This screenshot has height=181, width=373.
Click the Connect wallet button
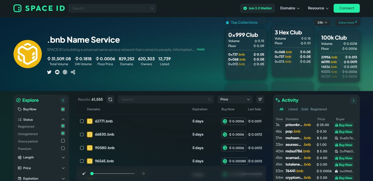pyautogui.click(x=347, y=8)
